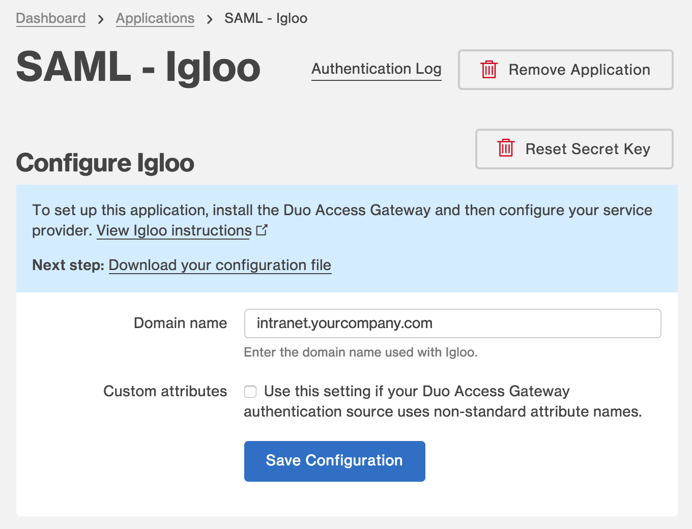The width and height of the screenshot is (692, 529).
Task: Navigate to the Applications page
Action: pyautogui.click(x=155, y=18)
